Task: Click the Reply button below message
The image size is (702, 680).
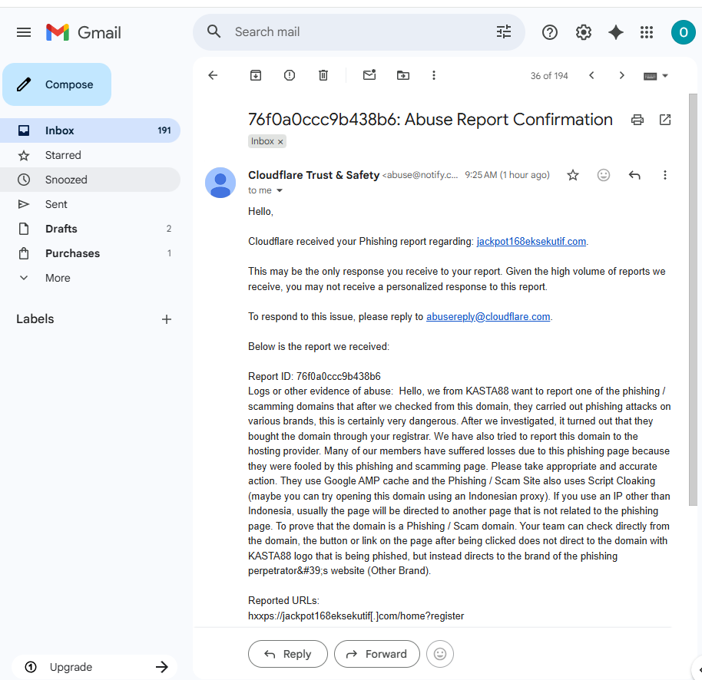Action: click(288, 654)
